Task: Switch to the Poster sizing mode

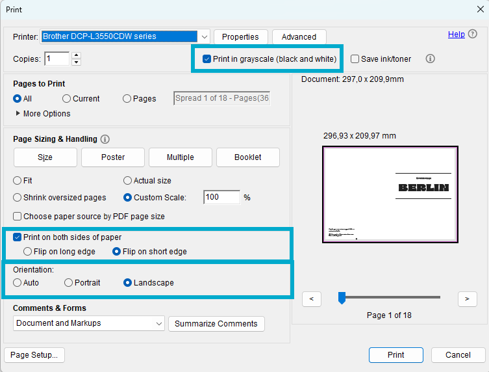Action: click(x=113, y=157)
